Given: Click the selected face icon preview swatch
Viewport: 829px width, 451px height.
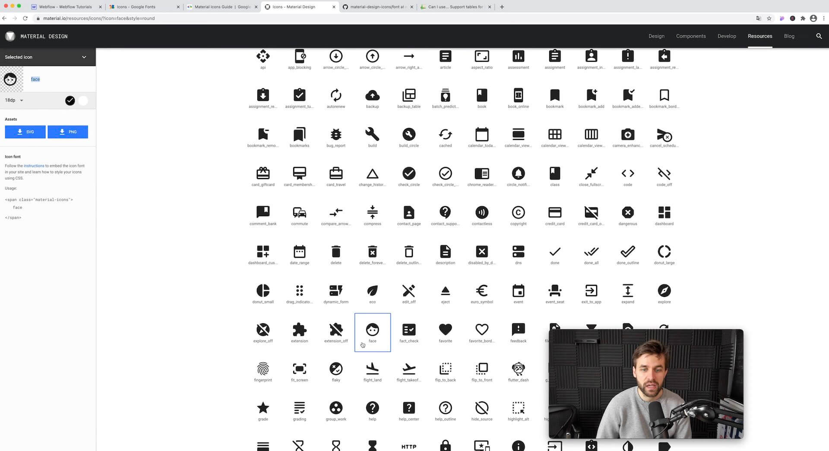Looking at the screenshot, I should pyautogui.click(x=11, y=79).
